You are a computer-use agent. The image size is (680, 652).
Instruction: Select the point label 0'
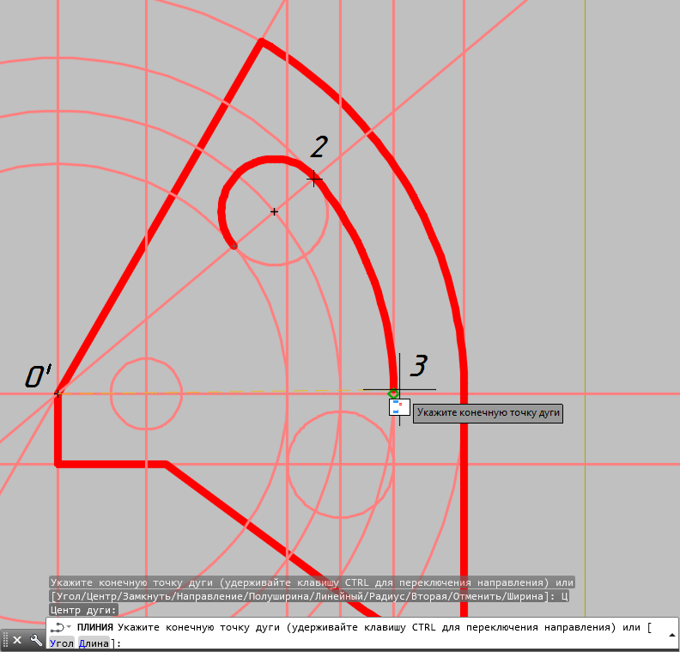(38, 376)
